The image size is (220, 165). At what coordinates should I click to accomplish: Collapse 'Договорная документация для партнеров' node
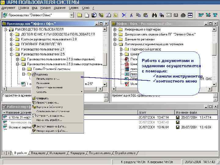click(115, 44)
